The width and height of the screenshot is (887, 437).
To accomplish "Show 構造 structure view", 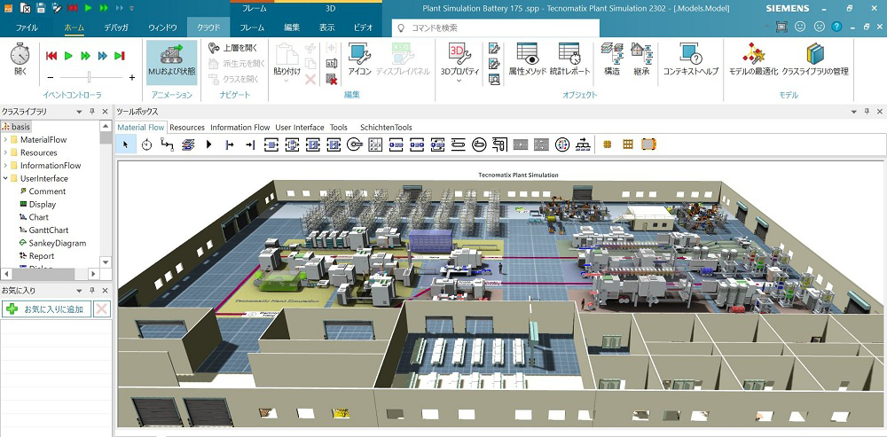I will click(x=612, y=60).
